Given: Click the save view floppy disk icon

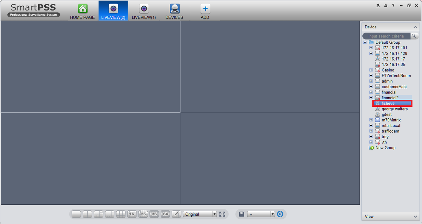Looking at the screenshot, I should pos(242,214).
